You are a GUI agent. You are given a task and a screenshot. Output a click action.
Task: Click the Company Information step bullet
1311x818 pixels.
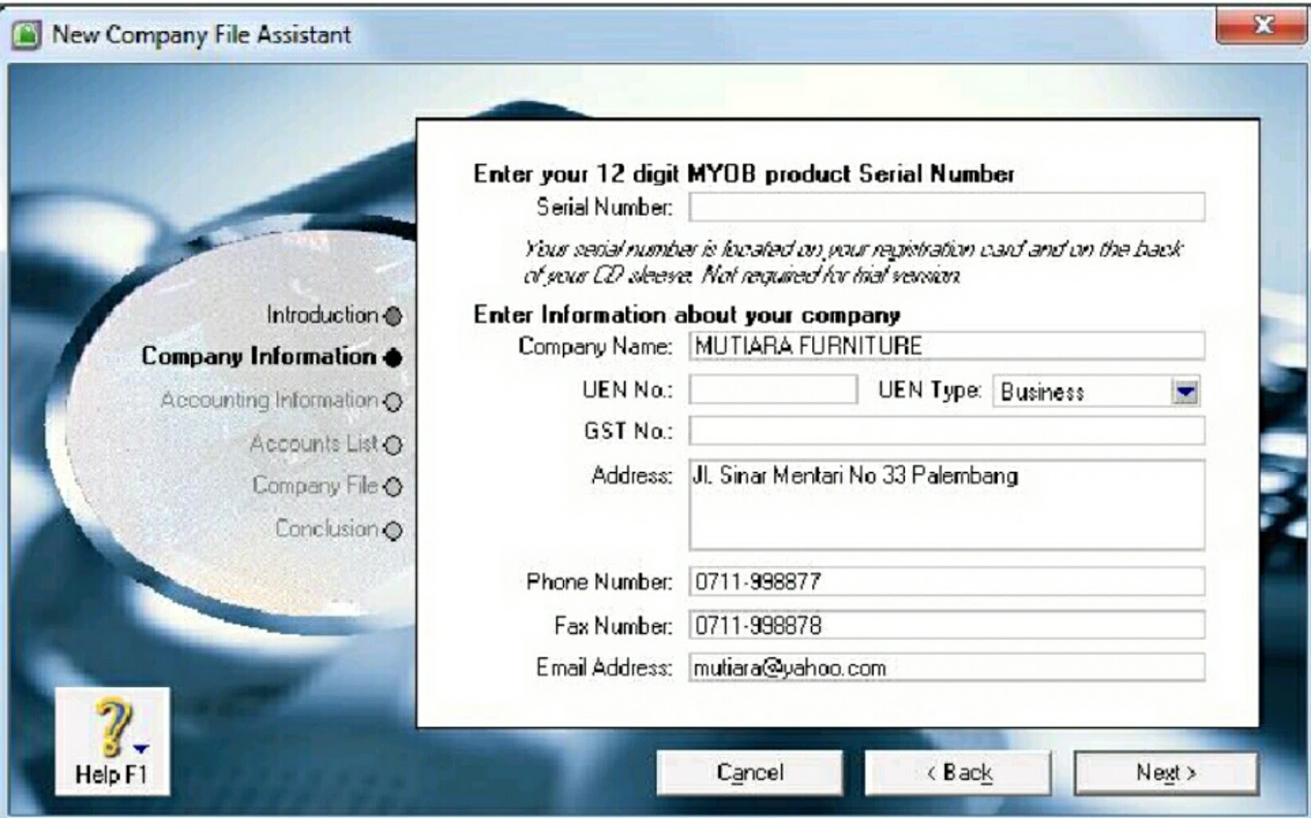tap(392, 358)
